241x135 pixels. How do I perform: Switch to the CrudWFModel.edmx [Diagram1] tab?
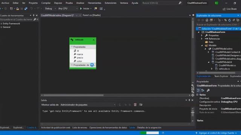[x=58, y=15]
